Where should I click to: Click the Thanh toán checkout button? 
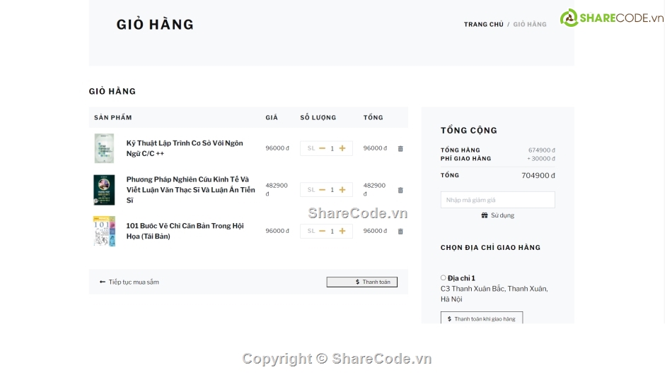pos(361,282)
